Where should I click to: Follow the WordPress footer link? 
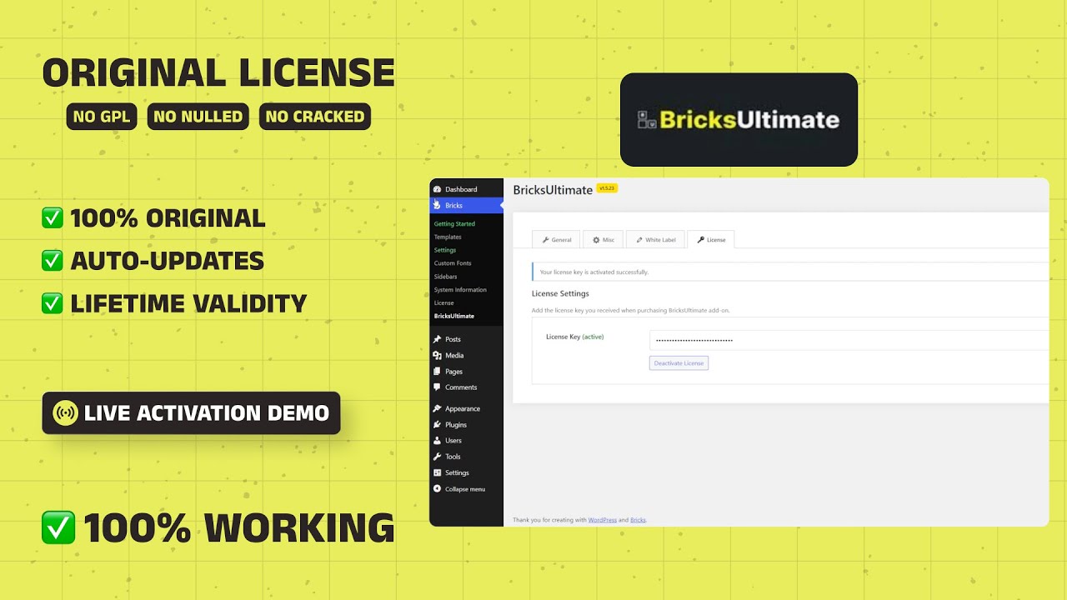(603, 520)
